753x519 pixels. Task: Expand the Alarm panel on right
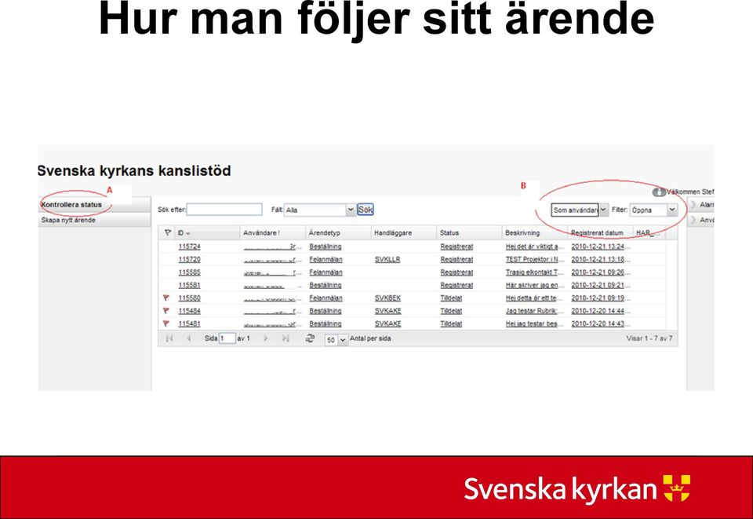coord(701,205)
